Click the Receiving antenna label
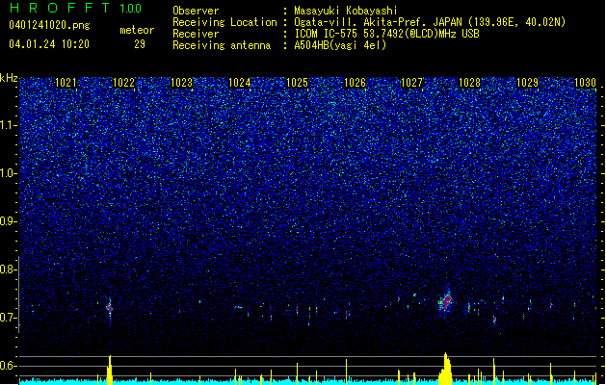The width and height of the screenshot is (606, 385). pos(222,45)
